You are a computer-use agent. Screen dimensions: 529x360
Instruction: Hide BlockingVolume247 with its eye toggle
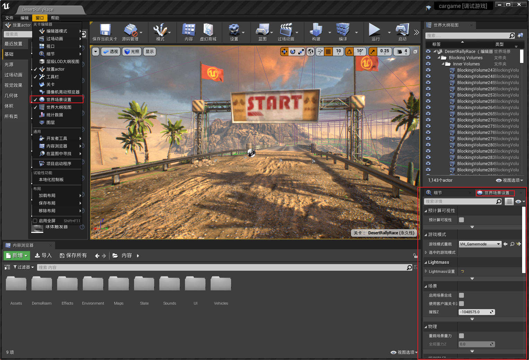tap(428, 70)
